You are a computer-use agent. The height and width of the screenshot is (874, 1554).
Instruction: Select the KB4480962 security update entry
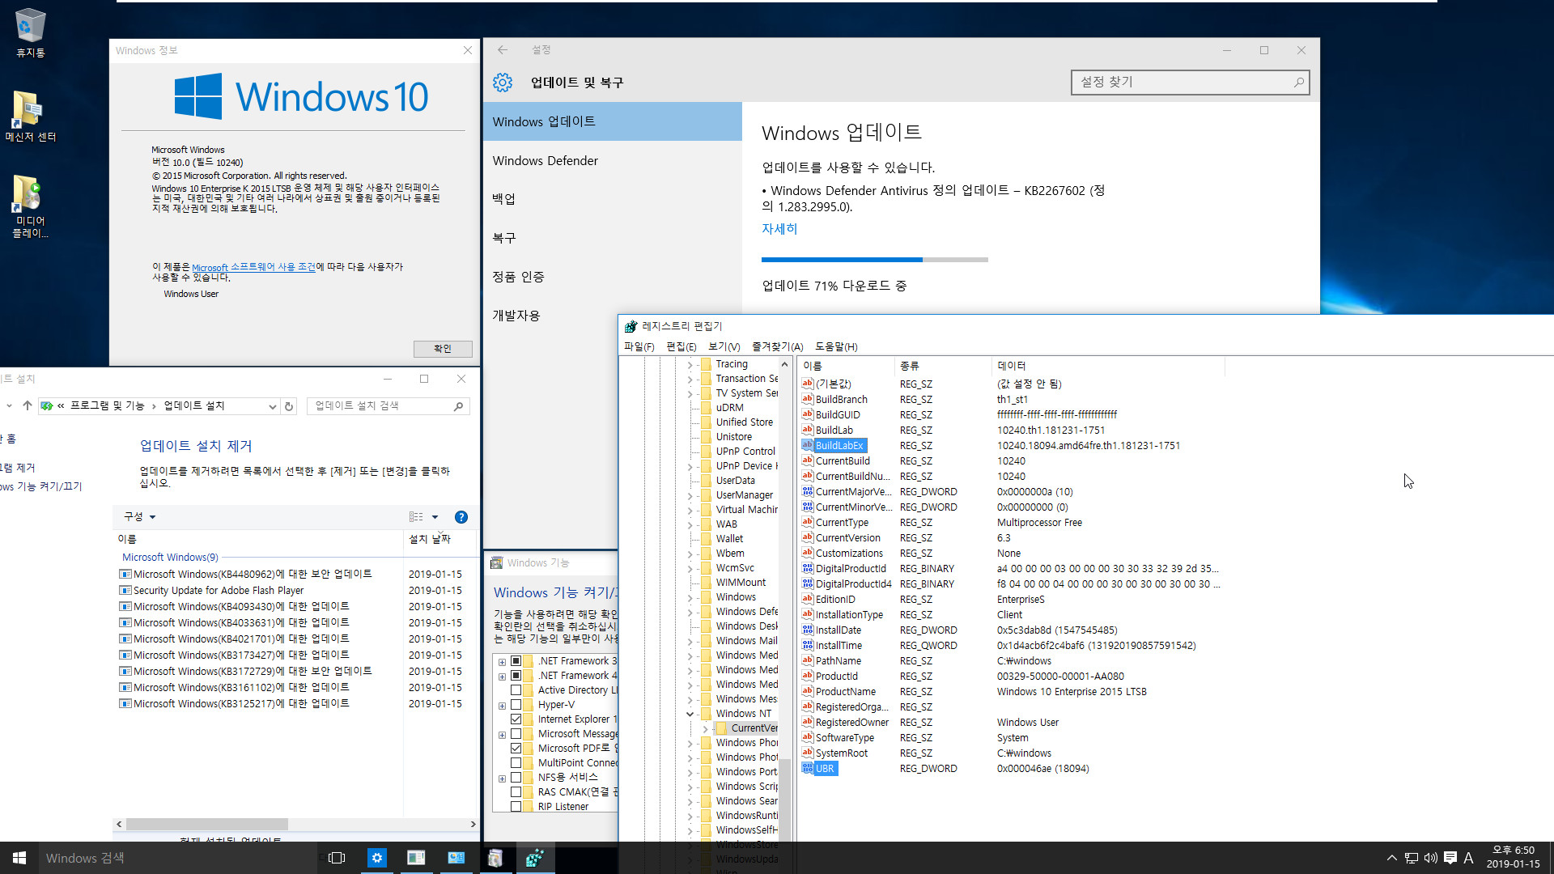click(x=253, y=574)
